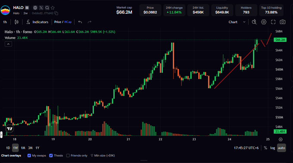Expand the left side panel arrow
Image resolution: width=293 pixels, height=163 pixels.
(x=1, y=135)
